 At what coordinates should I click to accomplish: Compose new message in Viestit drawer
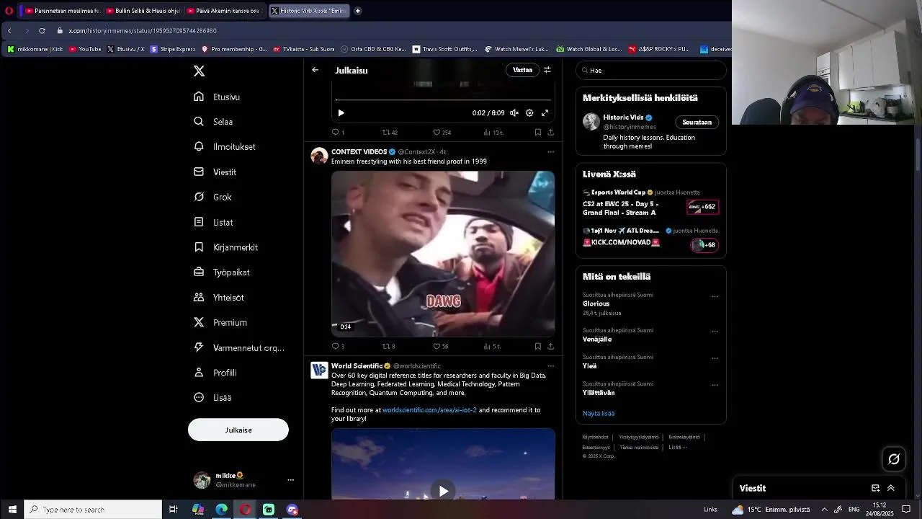pos(875,488)
